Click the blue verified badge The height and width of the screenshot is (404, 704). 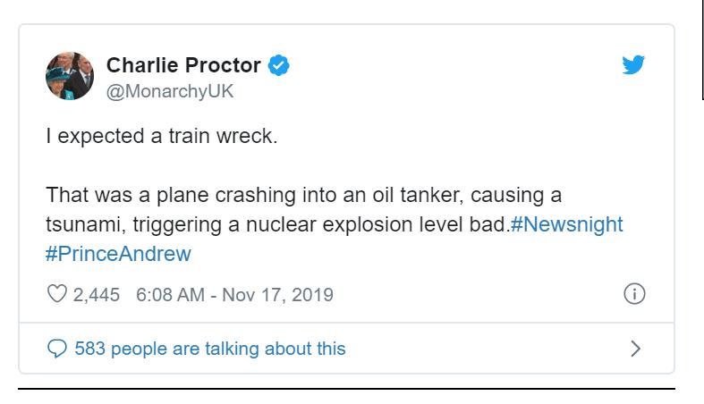click(278, 65)
